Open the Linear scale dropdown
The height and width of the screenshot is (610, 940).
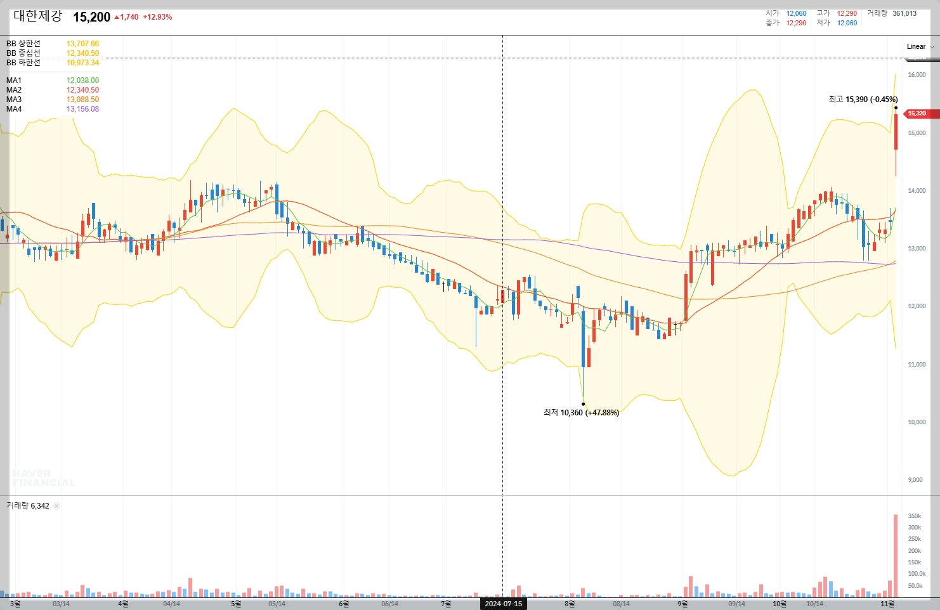point(920,46)
